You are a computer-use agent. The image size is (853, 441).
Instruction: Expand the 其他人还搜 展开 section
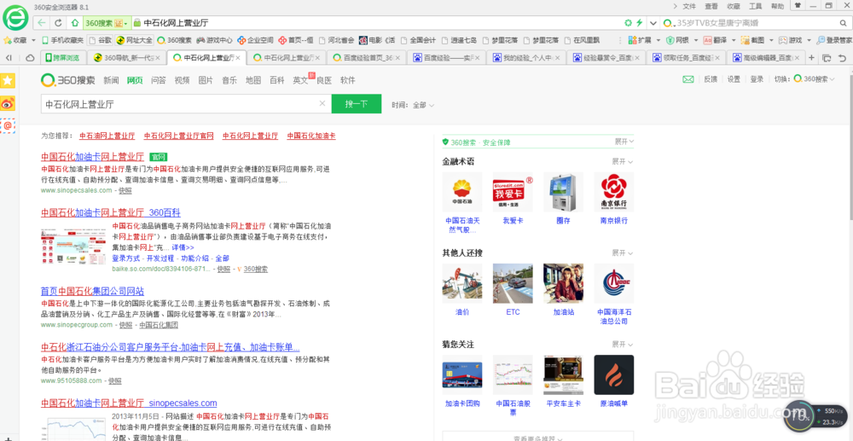(623, 253)
